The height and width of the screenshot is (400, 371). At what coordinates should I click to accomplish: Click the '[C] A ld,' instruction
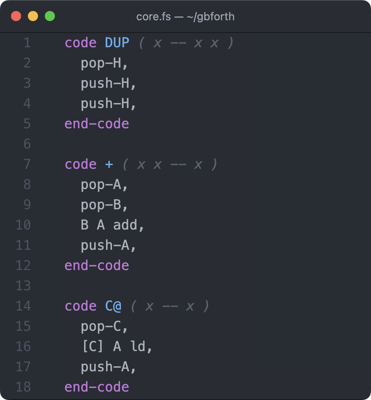point(116,346)
